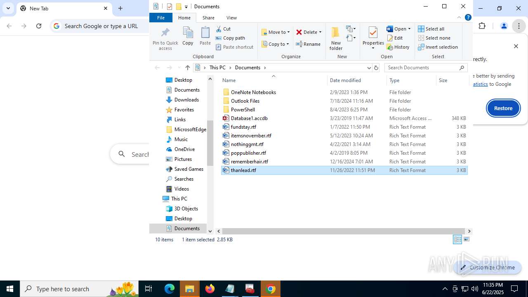Click History command in ribbon
Image resolution: width=528 pixels, height=297 pixels.
coord(398,47)
